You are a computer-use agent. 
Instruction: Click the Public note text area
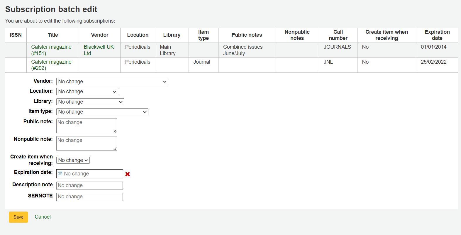point(87,126)
